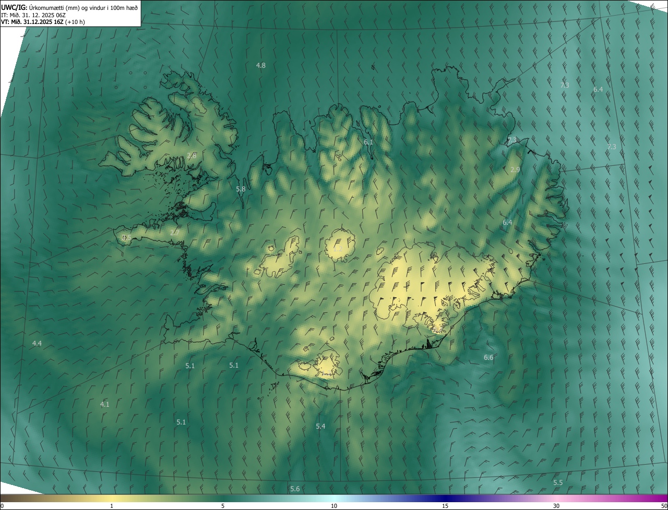This screenshot has height=510, width=668.
Task: Click the "10" tick label on the color scale
Action: pos(334,506)
